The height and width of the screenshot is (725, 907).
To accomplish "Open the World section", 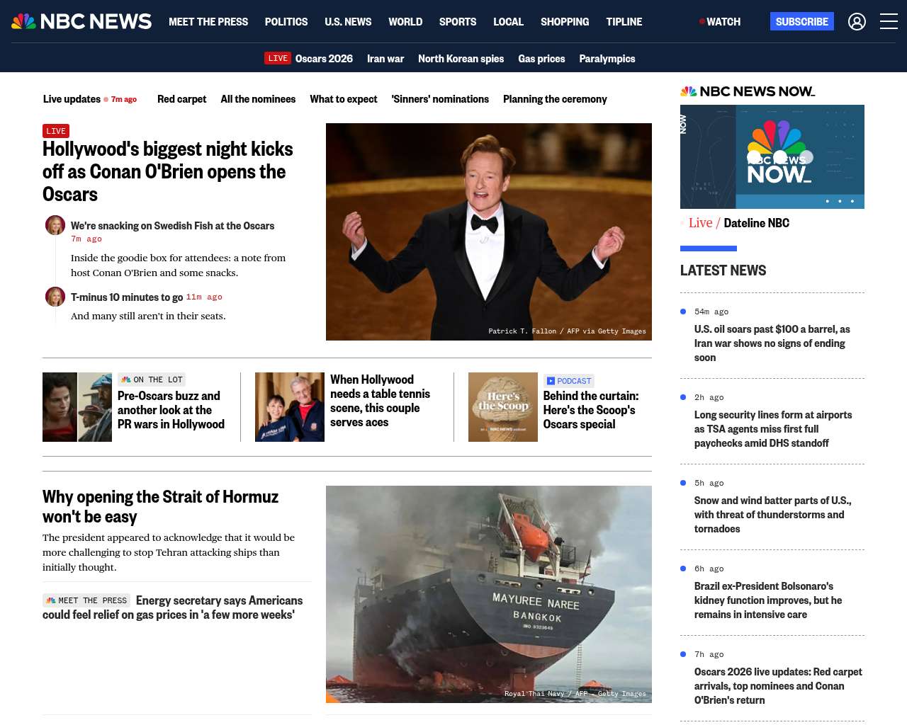I will coord(405,21).
